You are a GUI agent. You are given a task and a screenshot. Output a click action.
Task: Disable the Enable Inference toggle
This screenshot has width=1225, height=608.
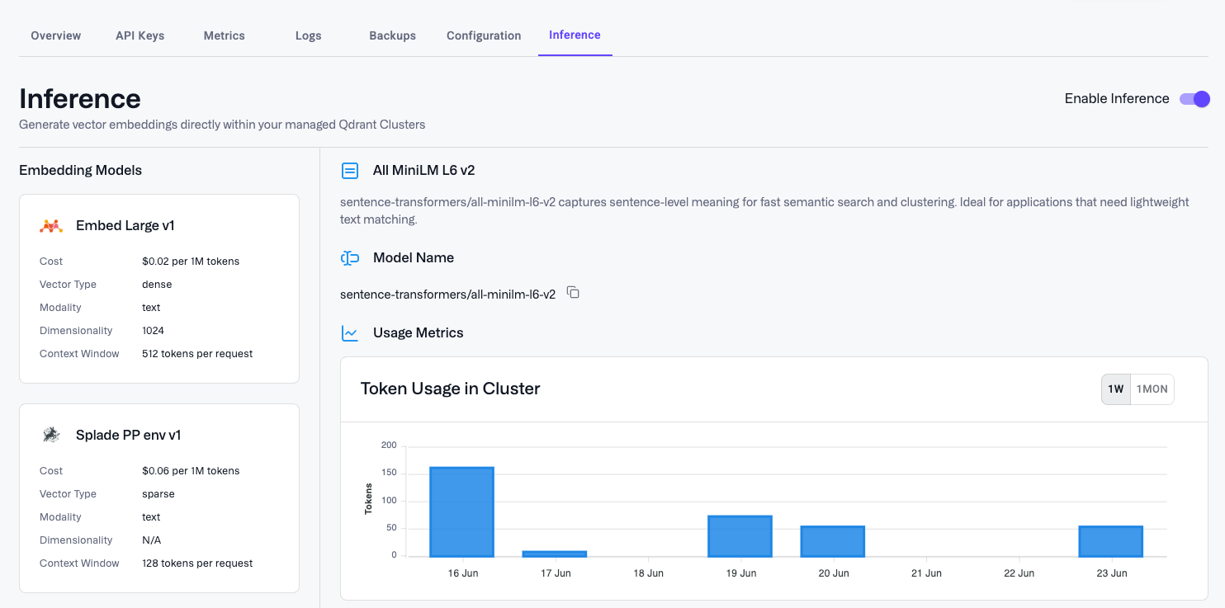tap(1194, 98)
